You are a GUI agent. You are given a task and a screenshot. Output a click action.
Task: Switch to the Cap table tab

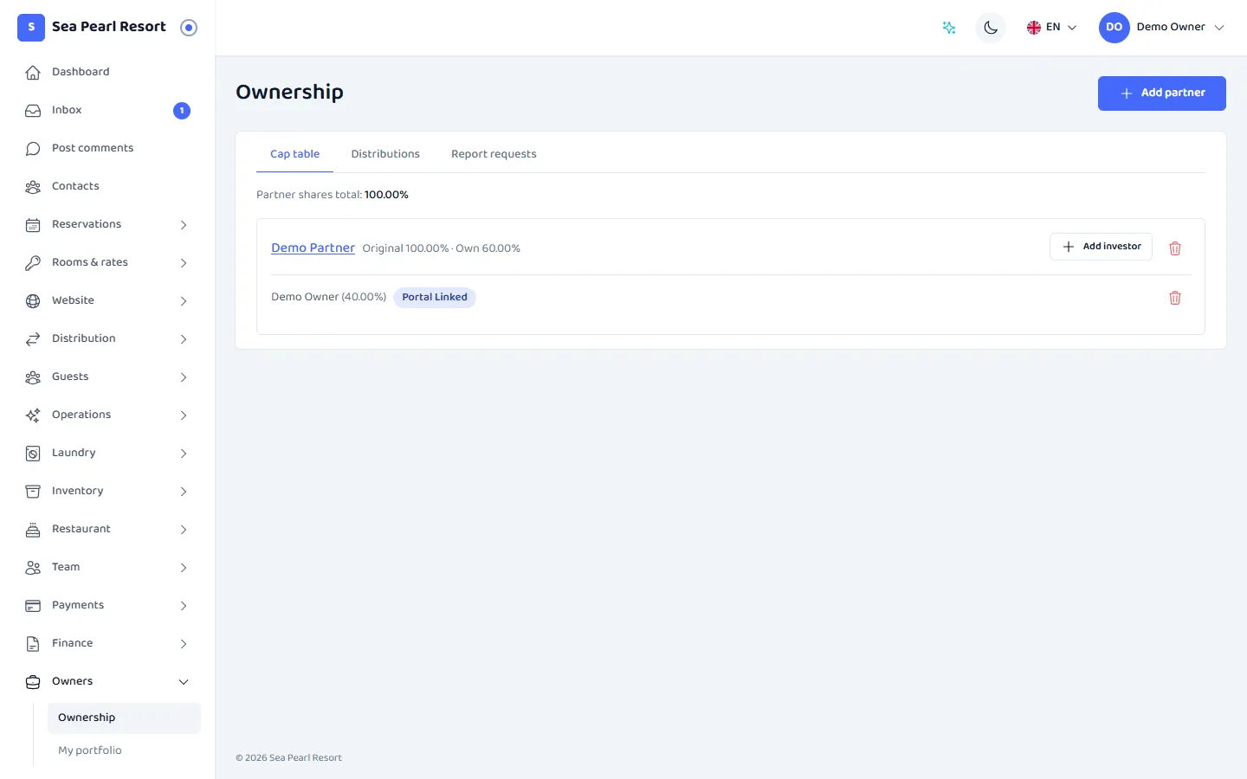click(x=294, y=154)
